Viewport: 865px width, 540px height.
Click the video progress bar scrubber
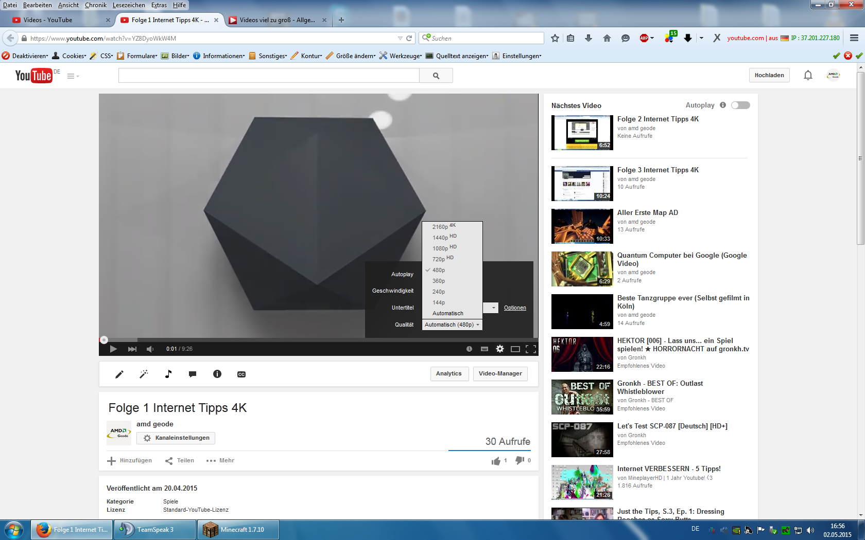[x=104, y=340]
